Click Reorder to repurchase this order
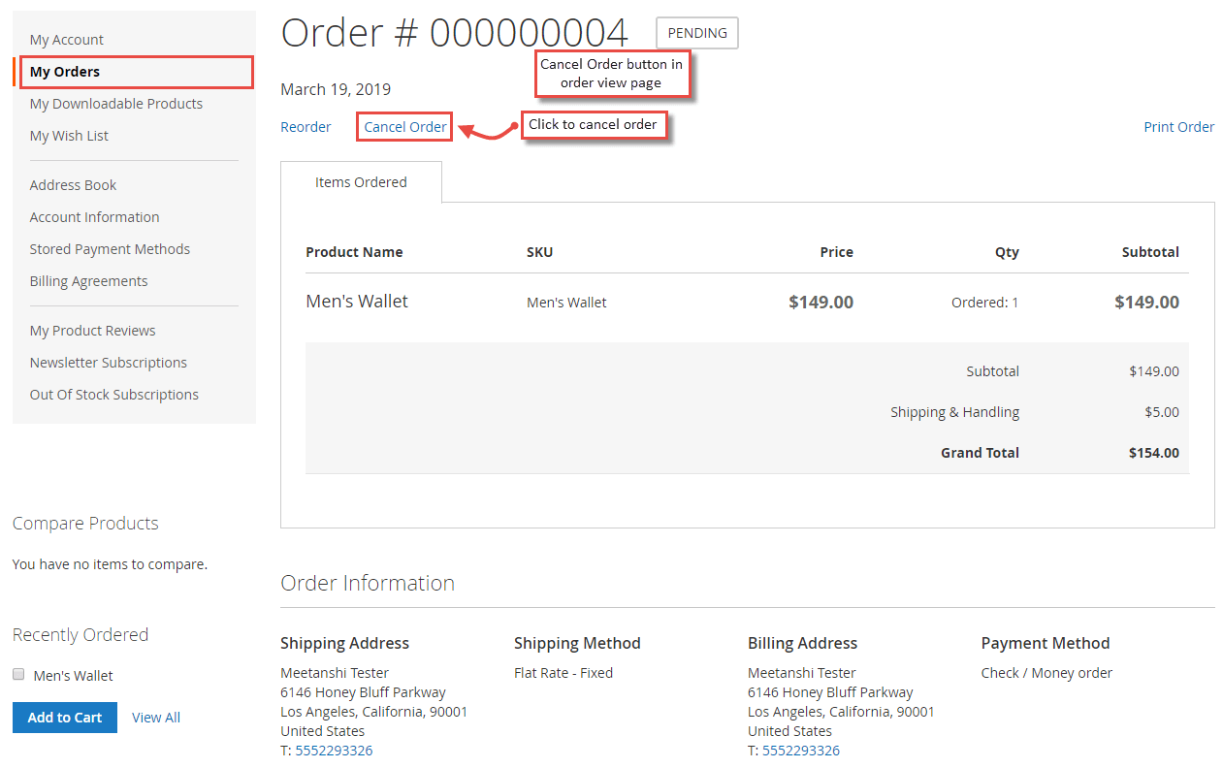Viewport: 1223px width, 768px height. coord(306,126)
